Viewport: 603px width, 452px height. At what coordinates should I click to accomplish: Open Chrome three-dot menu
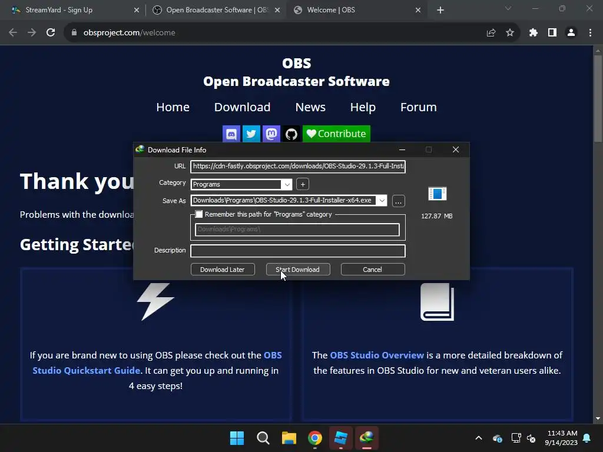coord(590,33)
